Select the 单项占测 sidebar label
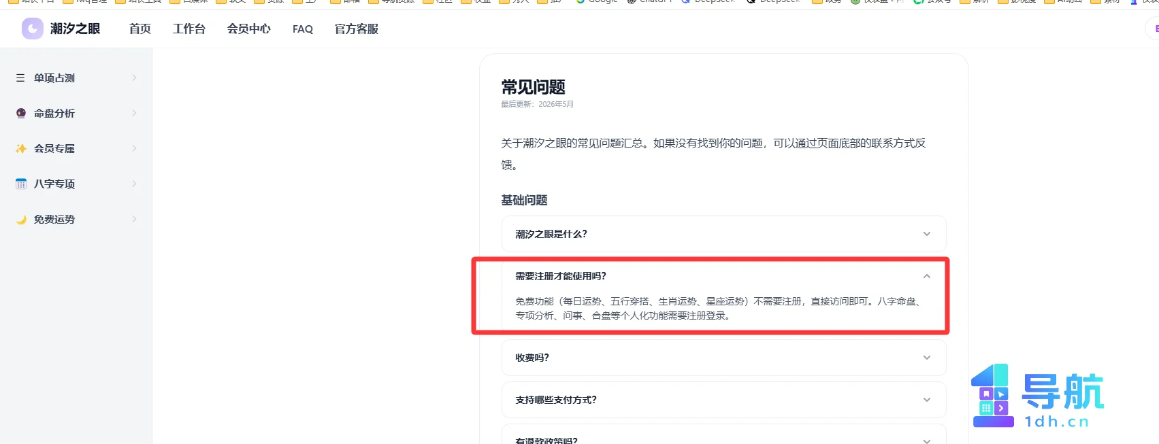 (54, 78)
